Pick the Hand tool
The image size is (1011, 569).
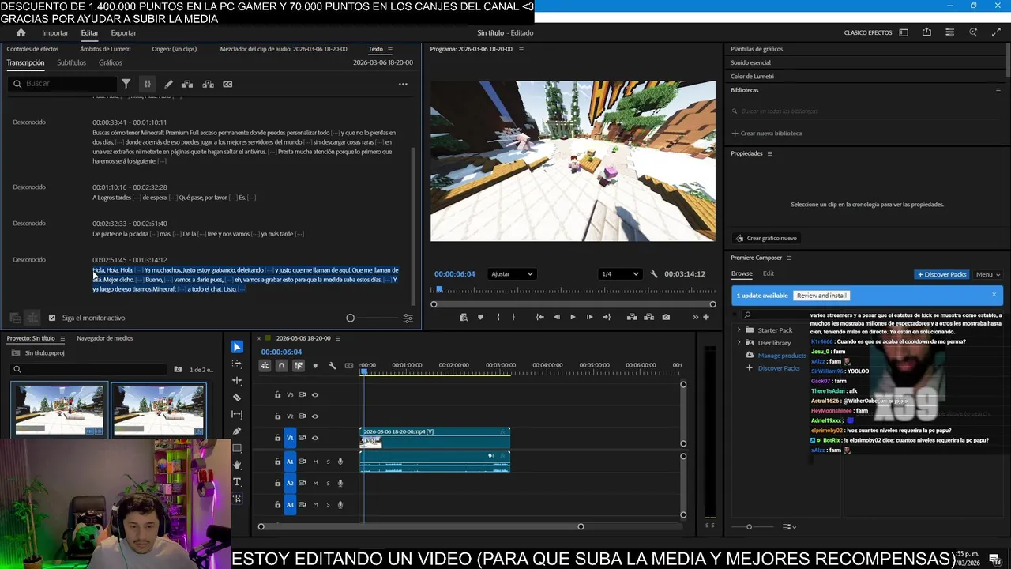237,465
